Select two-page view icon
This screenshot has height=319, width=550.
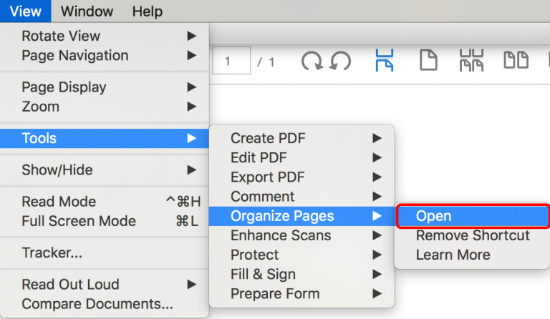click(516, 62)
